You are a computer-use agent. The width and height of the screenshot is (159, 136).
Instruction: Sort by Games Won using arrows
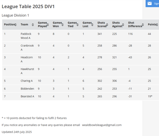pyautogui.click(x=63, y=25)
